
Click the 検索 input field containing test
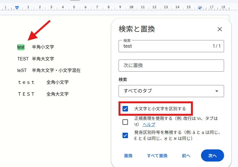(171, 46)
